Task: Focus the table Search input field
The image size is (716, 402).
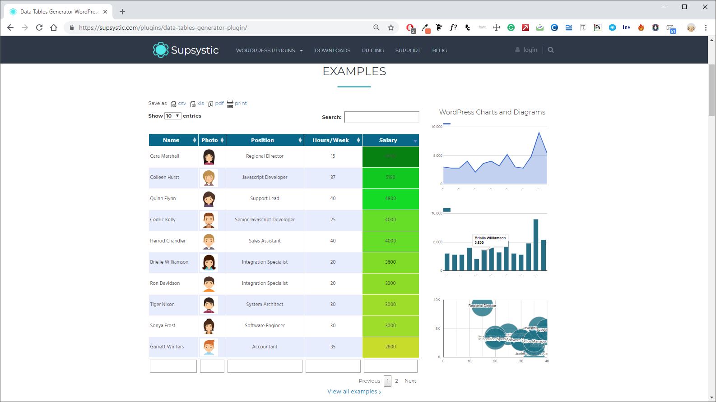Action: 381,117
